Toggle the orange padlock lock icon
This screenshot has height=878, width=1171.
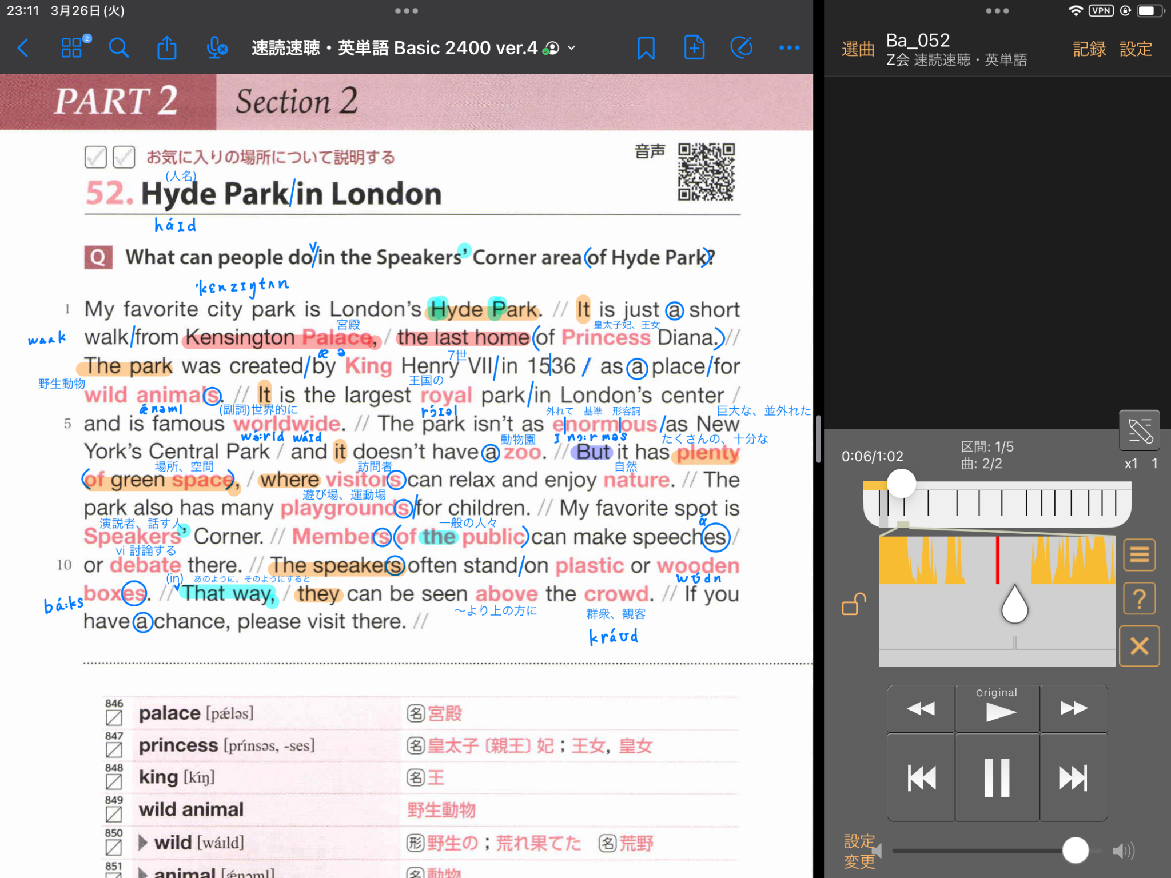(854, 604)
